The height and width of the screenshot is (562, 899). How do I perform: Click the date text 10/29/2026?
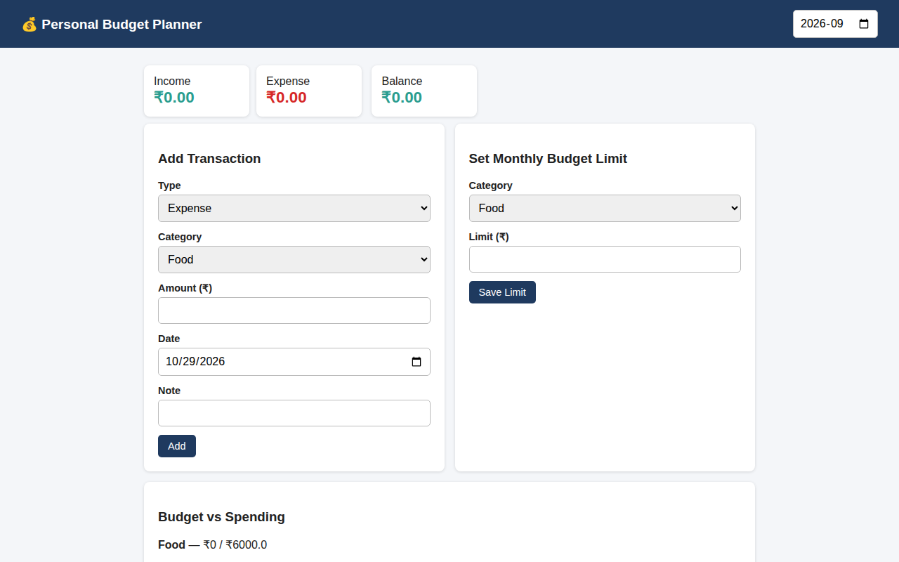(x=195, y=362)
